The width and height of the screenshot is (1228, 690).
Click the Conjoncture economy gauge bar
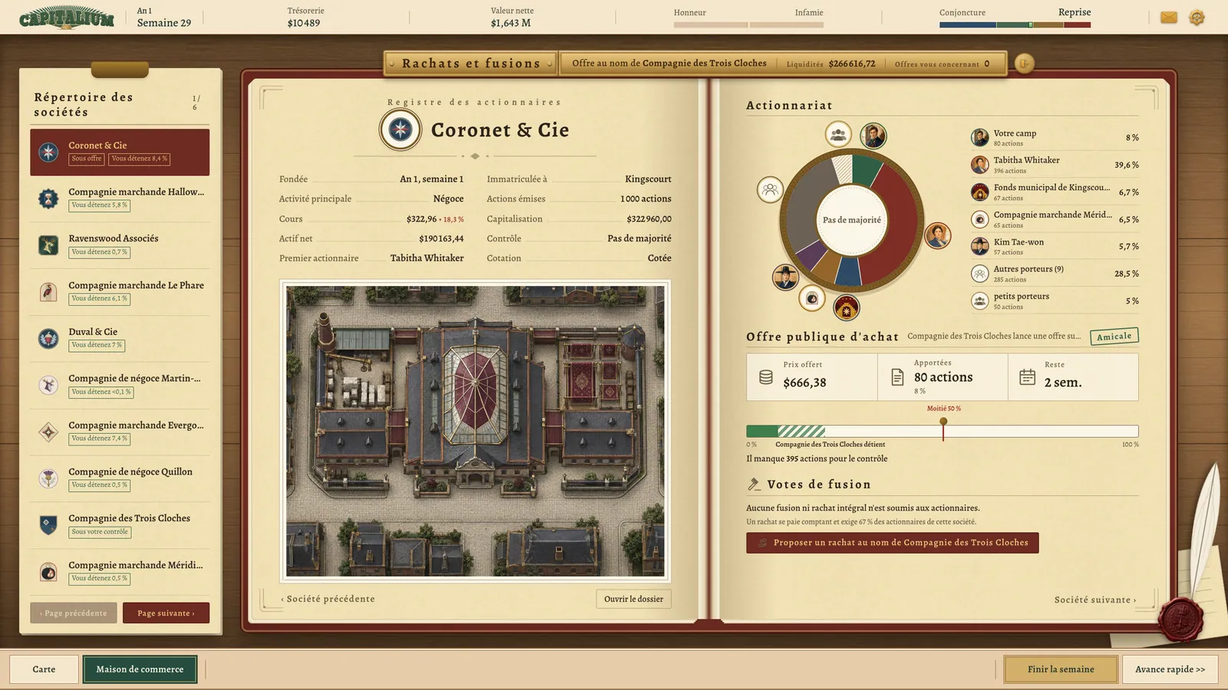tap(1015, 25)
